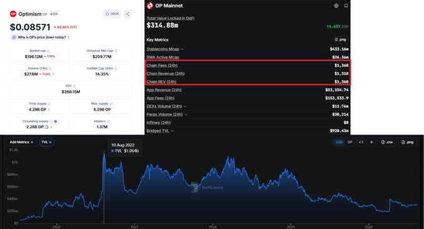Click info icon next to Unlocked Mkt Cap
Image resolution: width=424 pixels, height=229 pixels.
tap(116, 50)
